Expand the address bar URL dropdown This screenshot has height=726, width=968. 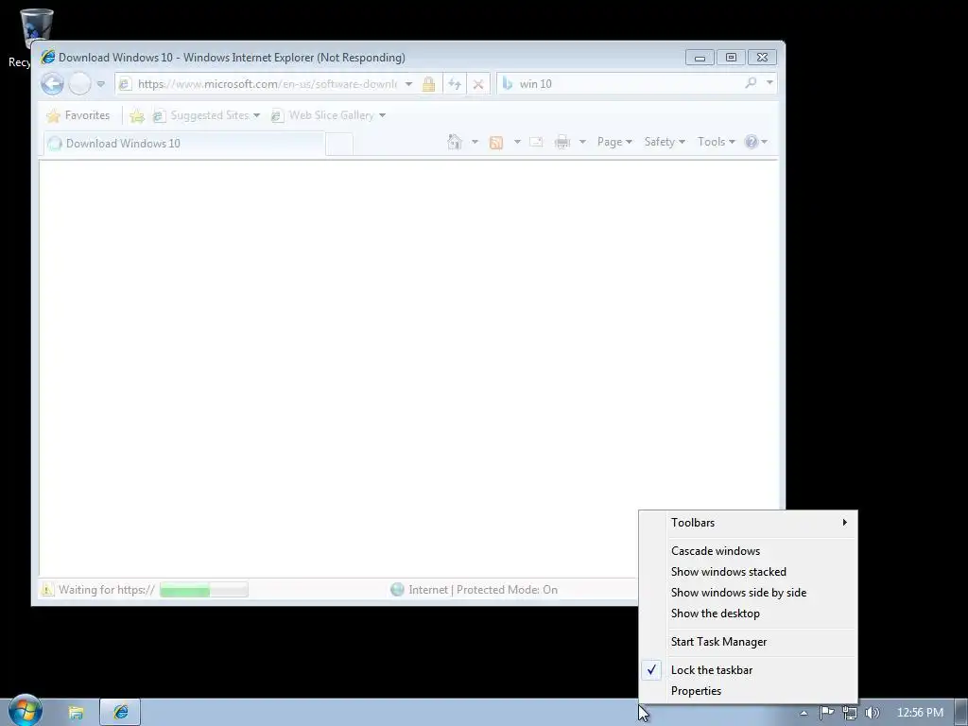click(x=408, y=84)
